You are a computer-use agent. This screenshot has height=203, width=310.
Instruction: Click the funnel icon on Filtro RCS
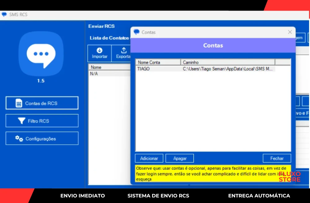tap(21, 121)
